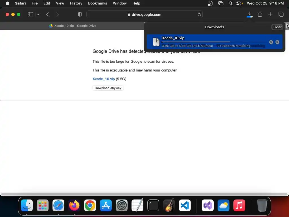Screen dimensions: 289x217
Task: Click the Download anyway button
Action: tap(108, 88)
